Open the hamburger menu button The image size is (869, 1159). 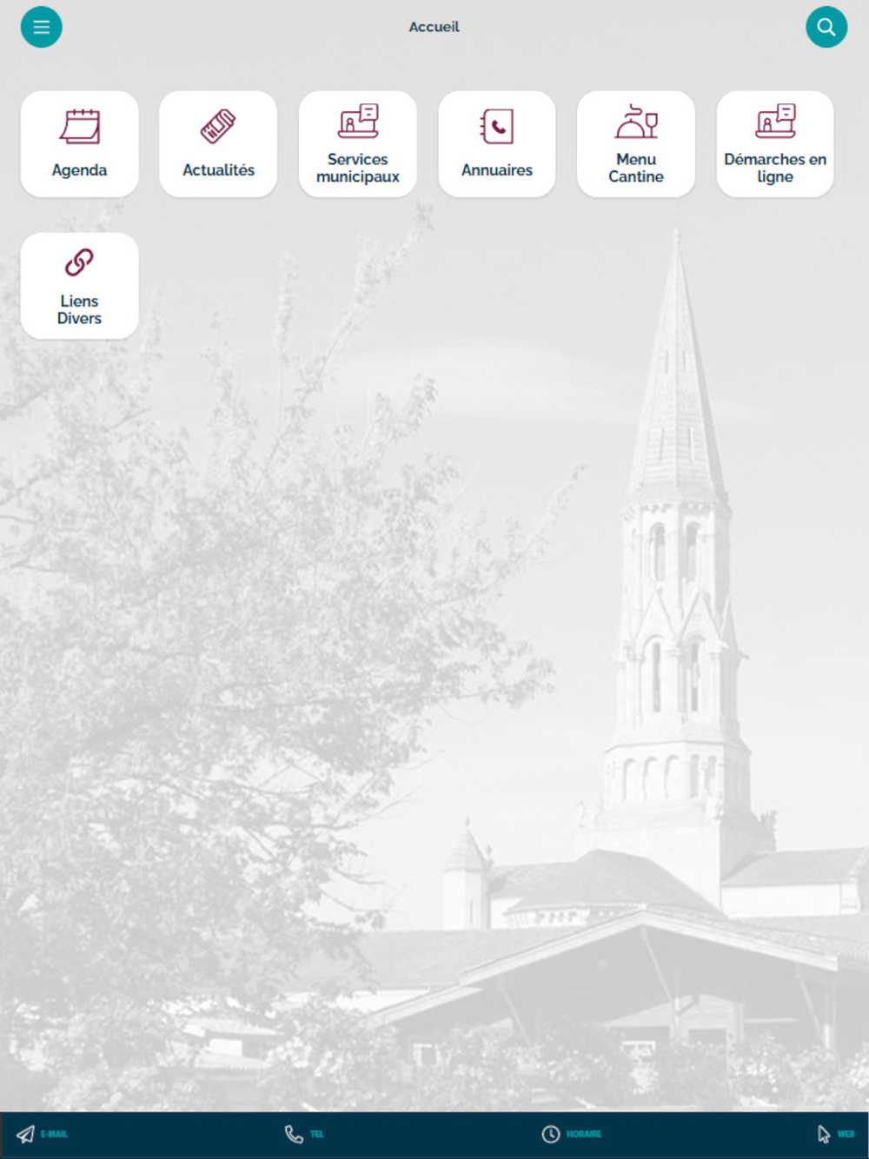tap(42, 27)
